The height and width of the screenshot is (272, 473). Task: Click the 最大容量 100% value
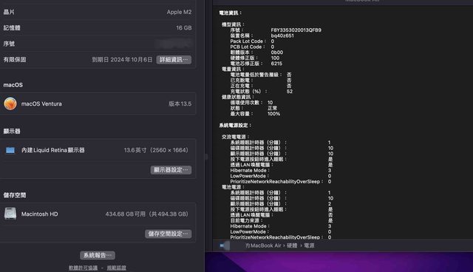point(273,114)
